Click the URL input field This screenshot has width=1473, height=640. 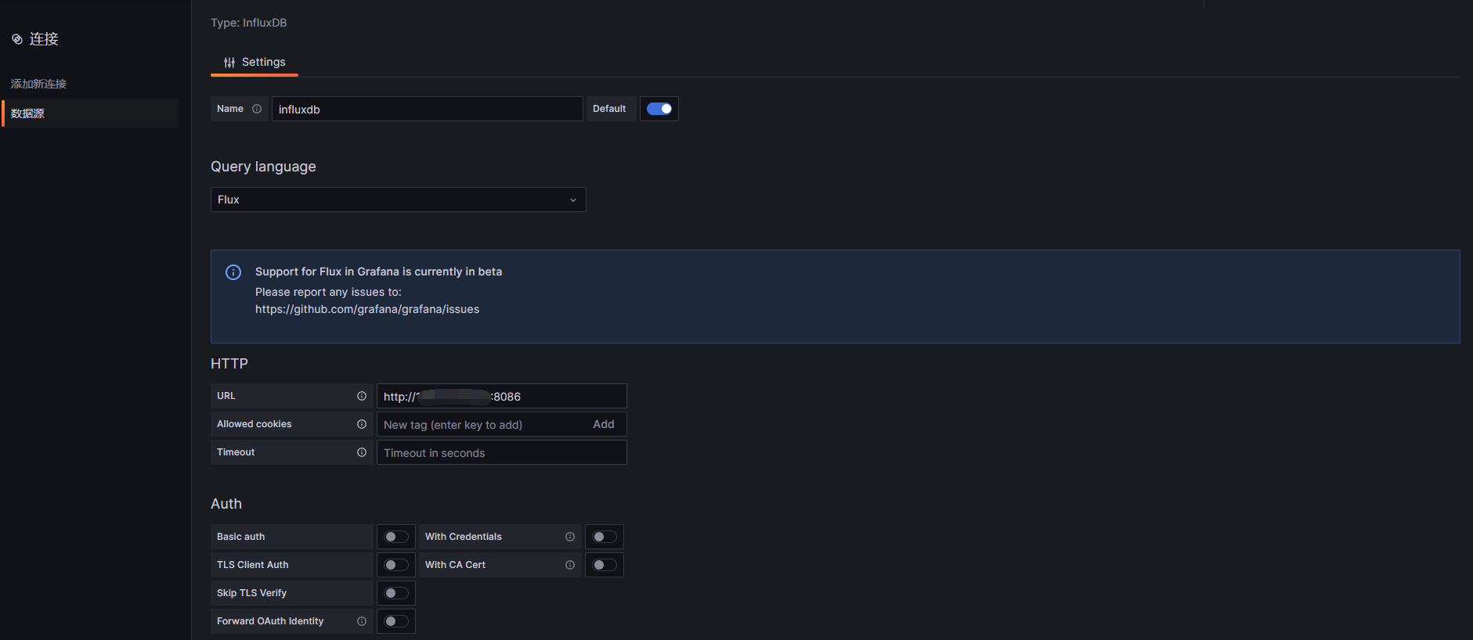click(502, 396)
